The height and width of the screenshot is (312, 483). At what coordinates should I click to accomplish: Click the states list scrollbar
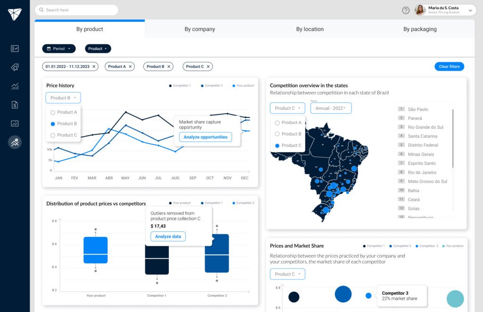[453, 139]
